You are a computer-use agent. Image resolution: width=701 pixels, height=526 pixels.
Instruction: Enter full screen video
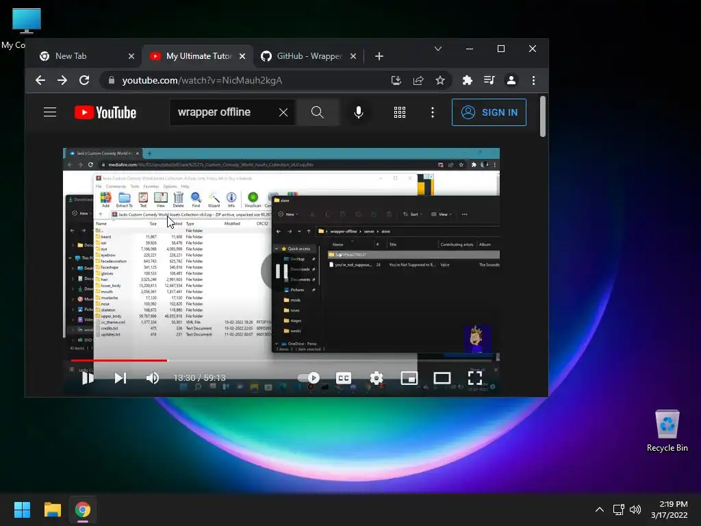point(475,378)
